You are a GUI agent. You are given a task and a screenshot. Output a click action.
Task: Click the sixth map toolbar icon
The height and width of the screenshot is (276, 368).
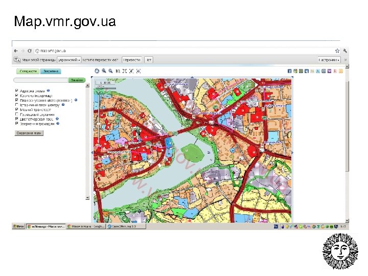[131, 71]
